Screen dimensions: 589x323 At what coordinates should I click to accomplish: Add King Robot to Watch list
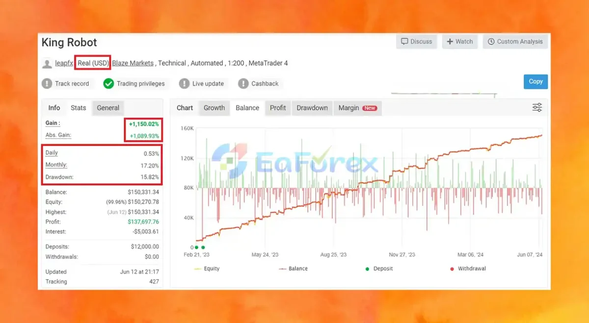tap(460, 42)
